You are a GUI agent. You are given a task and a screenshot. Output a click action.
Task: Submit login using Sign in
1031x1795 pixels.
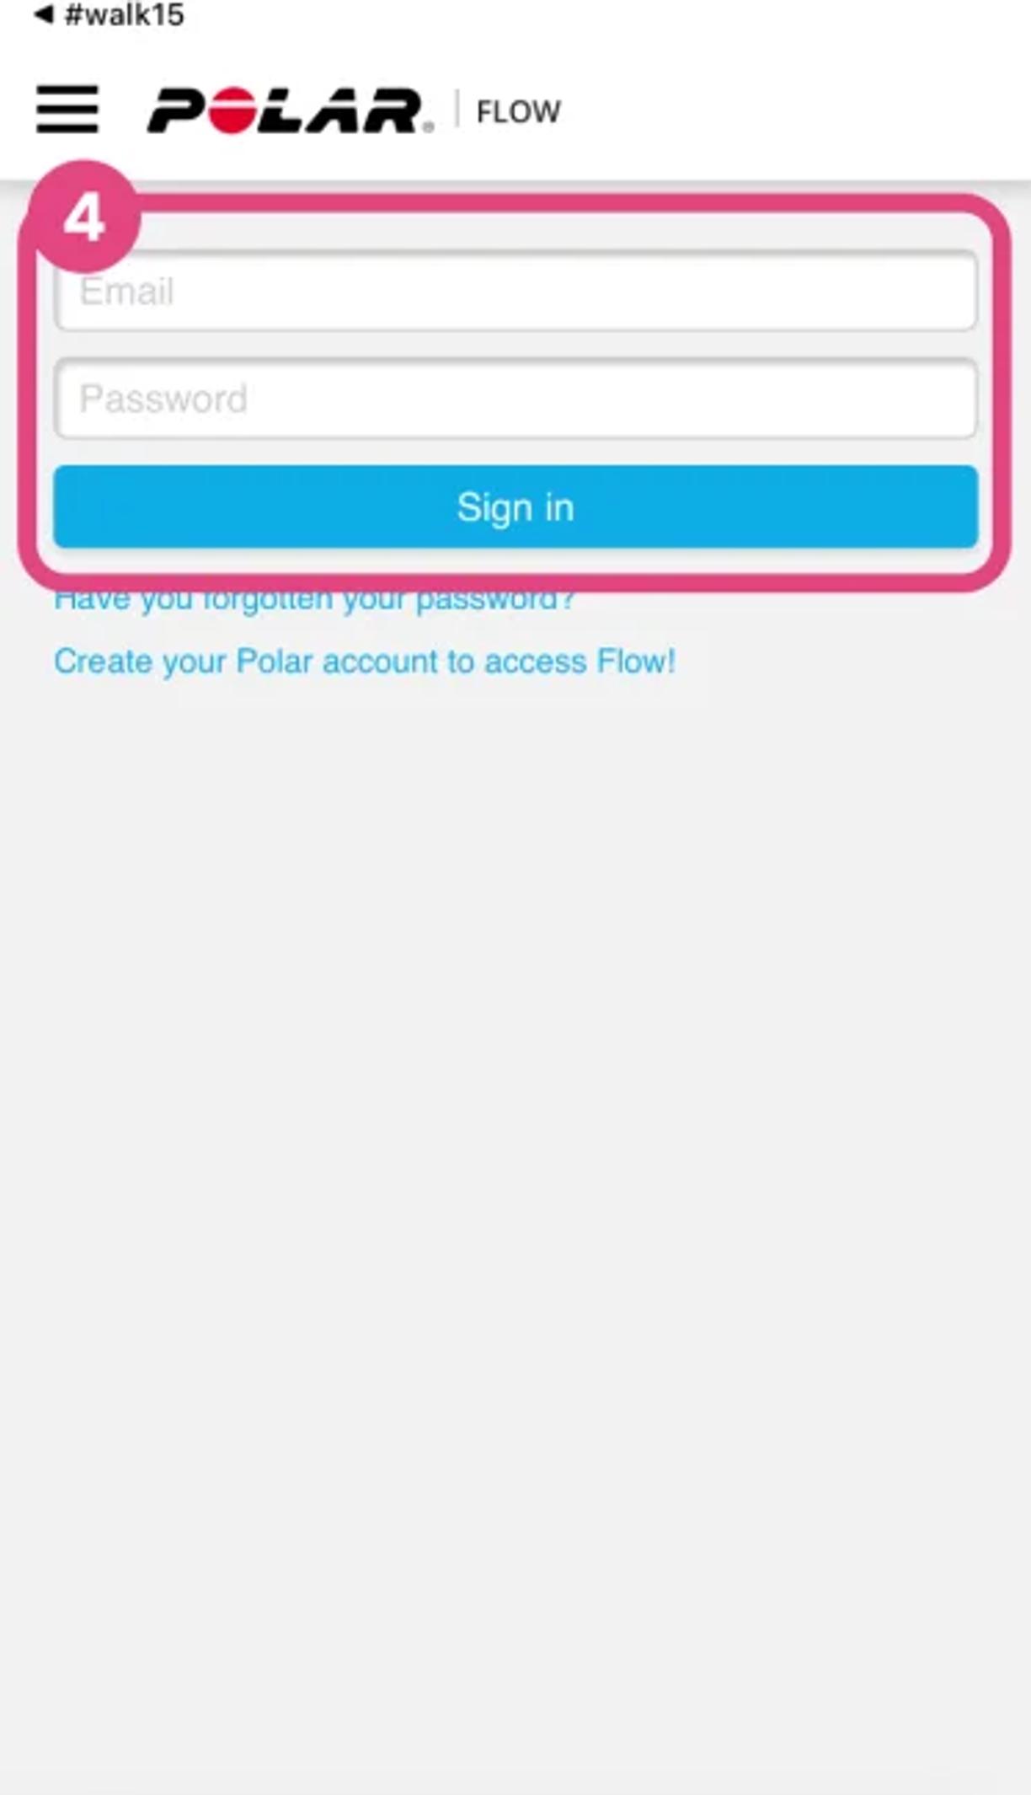pos(515,507)
